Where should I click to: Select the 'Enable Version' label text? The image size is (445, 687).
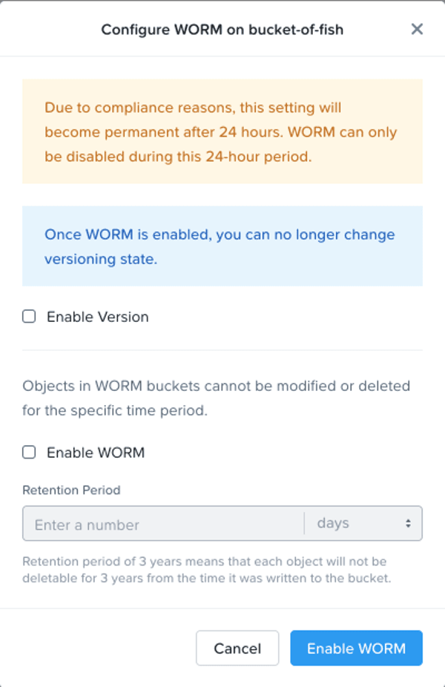(98, 317)
